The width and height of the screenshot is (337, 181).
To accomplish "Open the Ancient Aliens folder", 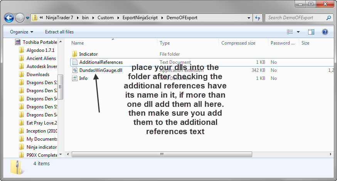I will [x=41, y=58].
